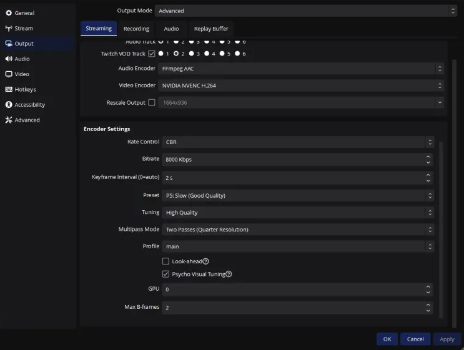Expand the Rate Control dropdown
464x350 pixels.
point(298,142)
